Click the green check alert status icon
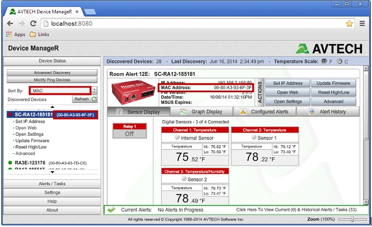The height and width of the screenshot is (227, 372). pyautogui.click(x=111, y=210)
